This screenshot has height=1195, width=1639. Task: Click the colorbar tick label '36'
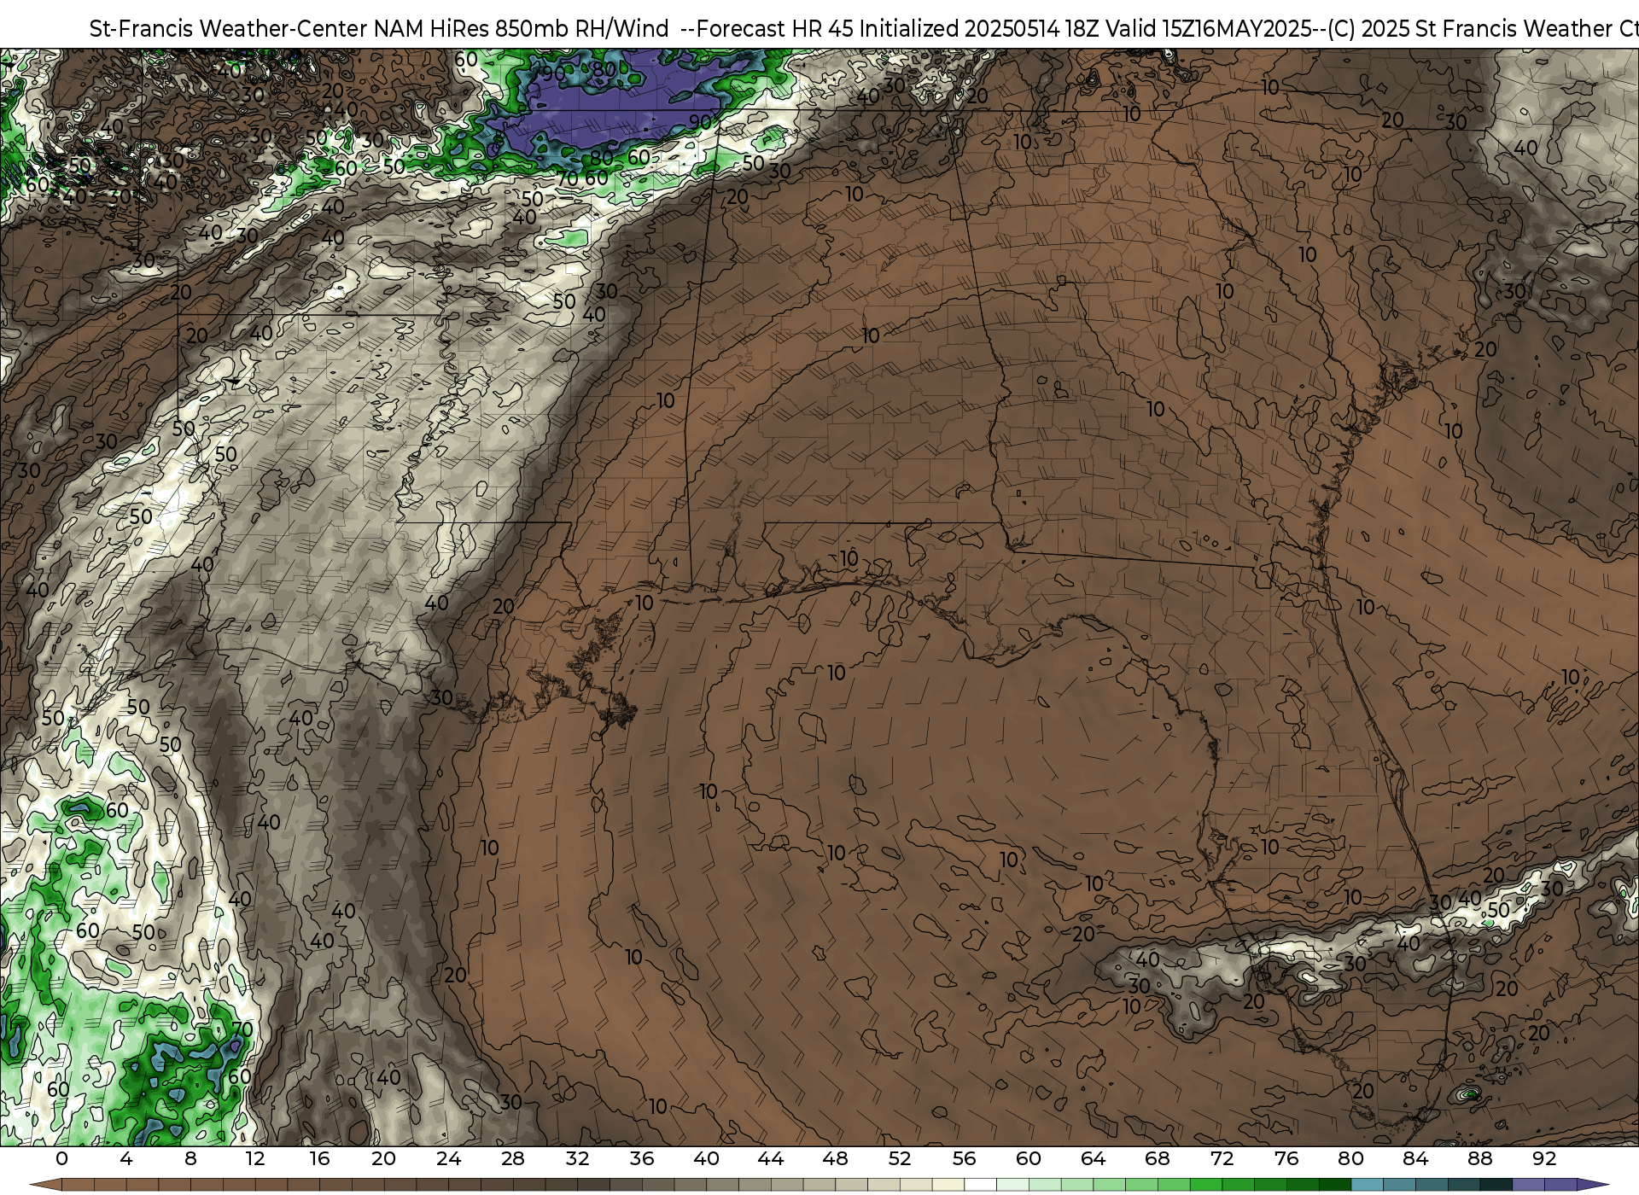642,1158
